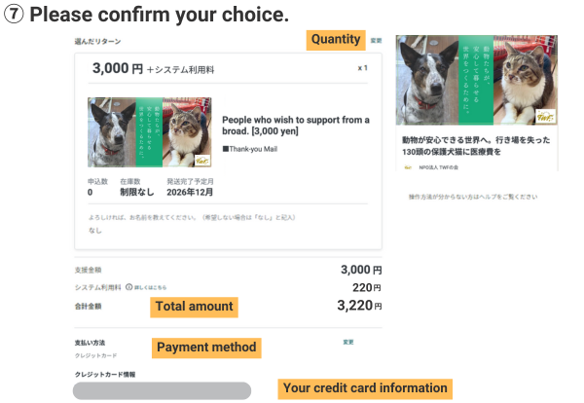Click the TWF logo badge on the return image
Image resolution: width=584 pixels, height=403 pixels.
pos(201,159)
